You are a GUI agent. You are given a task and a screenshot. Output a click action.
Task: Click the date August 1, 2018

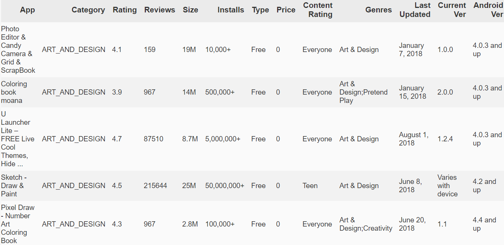click(x=414, y=139)
